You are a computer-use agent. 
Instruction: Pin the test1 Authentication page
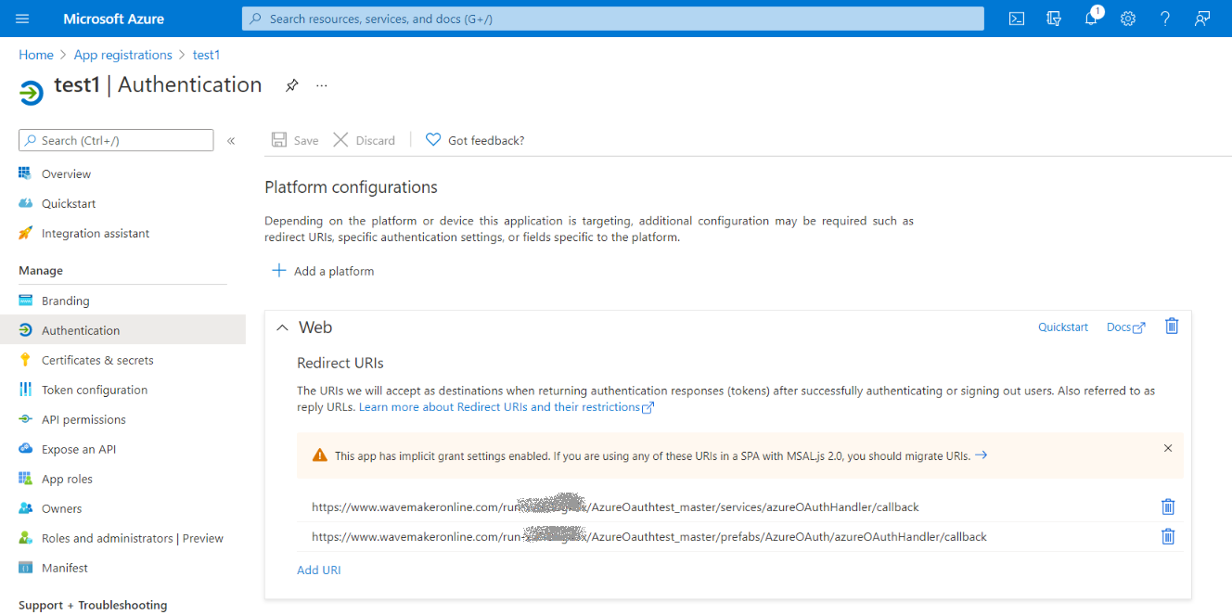(291, 85)
